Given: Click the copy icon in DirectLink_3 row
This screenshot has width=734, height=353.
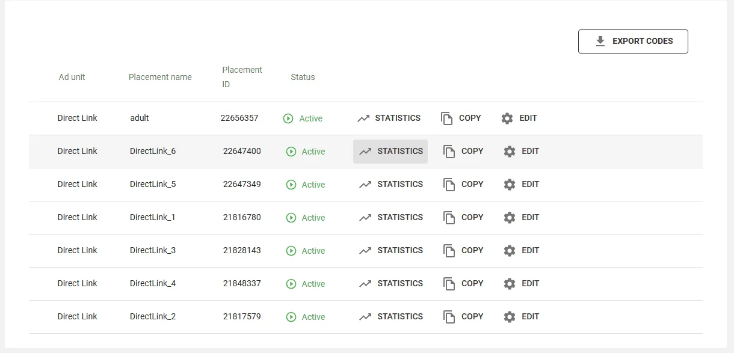Looking at the screenshot, I should [x=449, y=251].
